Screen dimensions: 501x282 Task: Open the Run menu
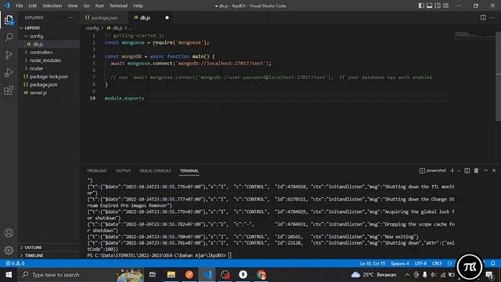pyautogui.click(x=99, y=5)
